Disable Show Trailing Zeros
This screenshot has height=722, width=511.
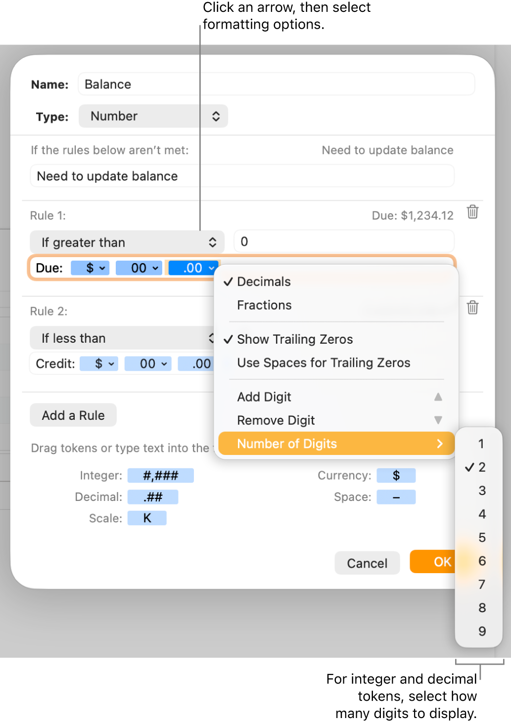point(295,339)
